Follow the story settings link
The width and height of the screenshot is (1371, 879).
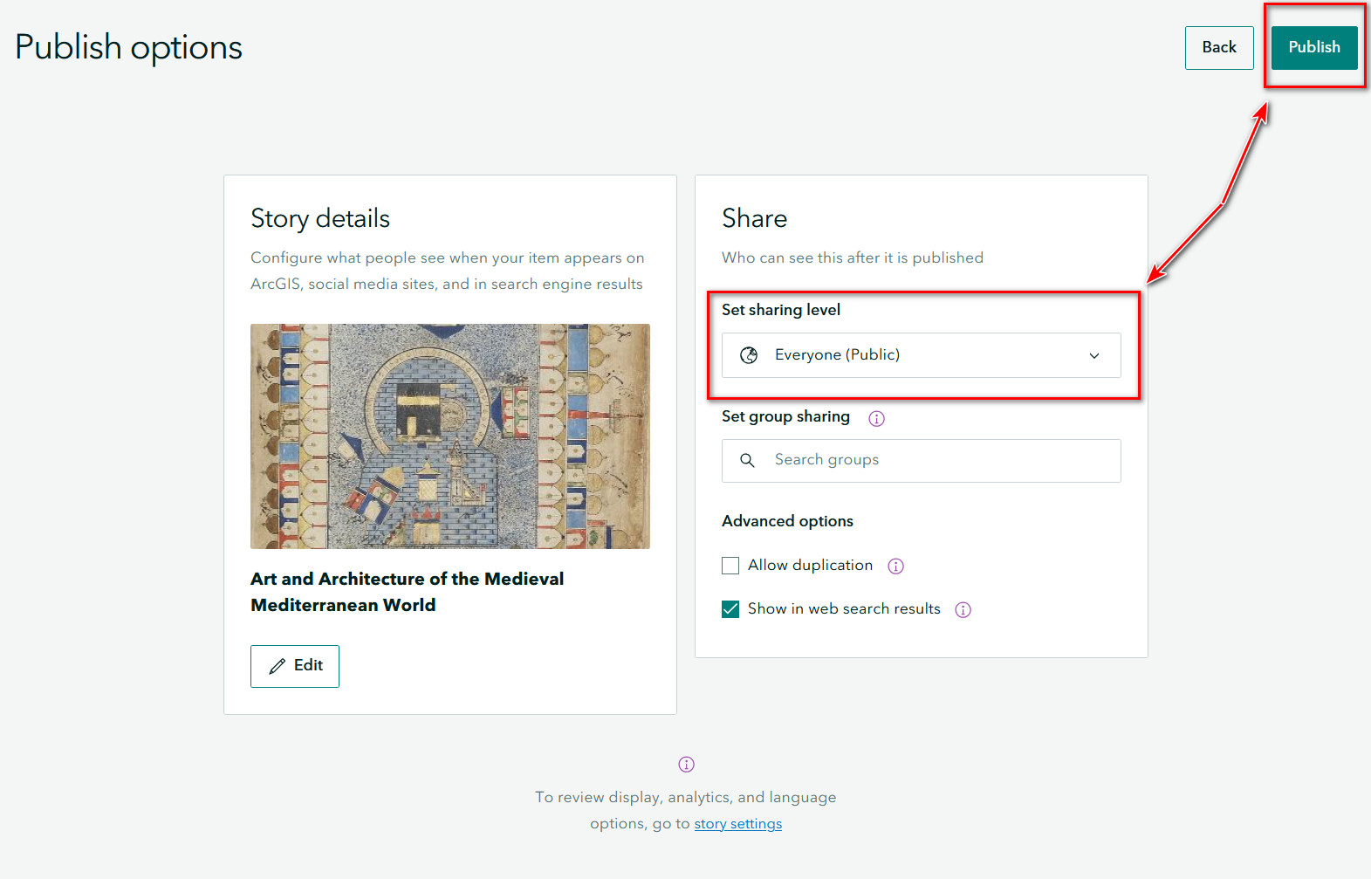738,823
